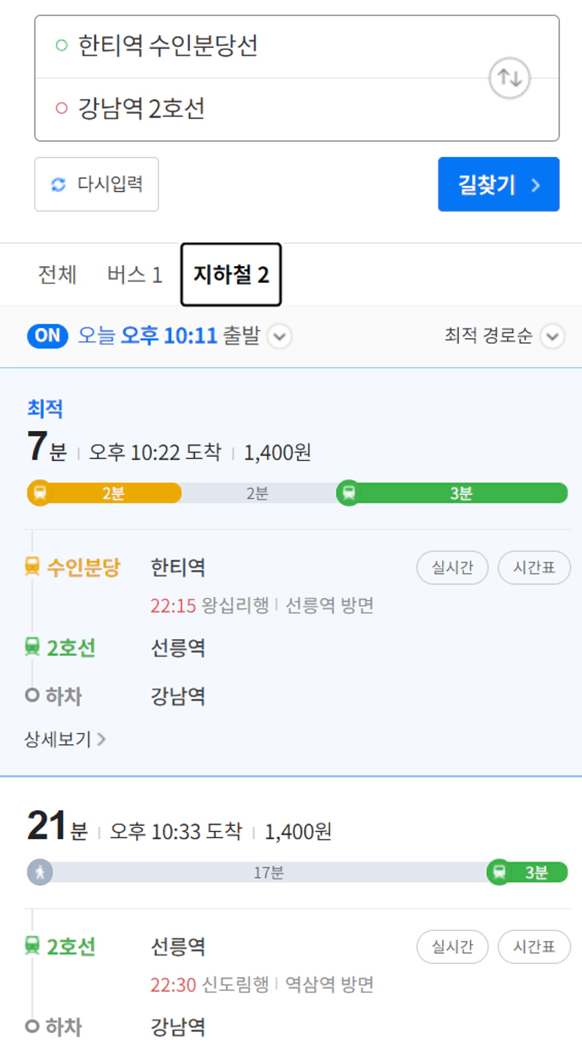Viewport: 582px width, 1056px height.
Task: Click the green 3분 segment of first route bar
Action: [x=461, y=493]
